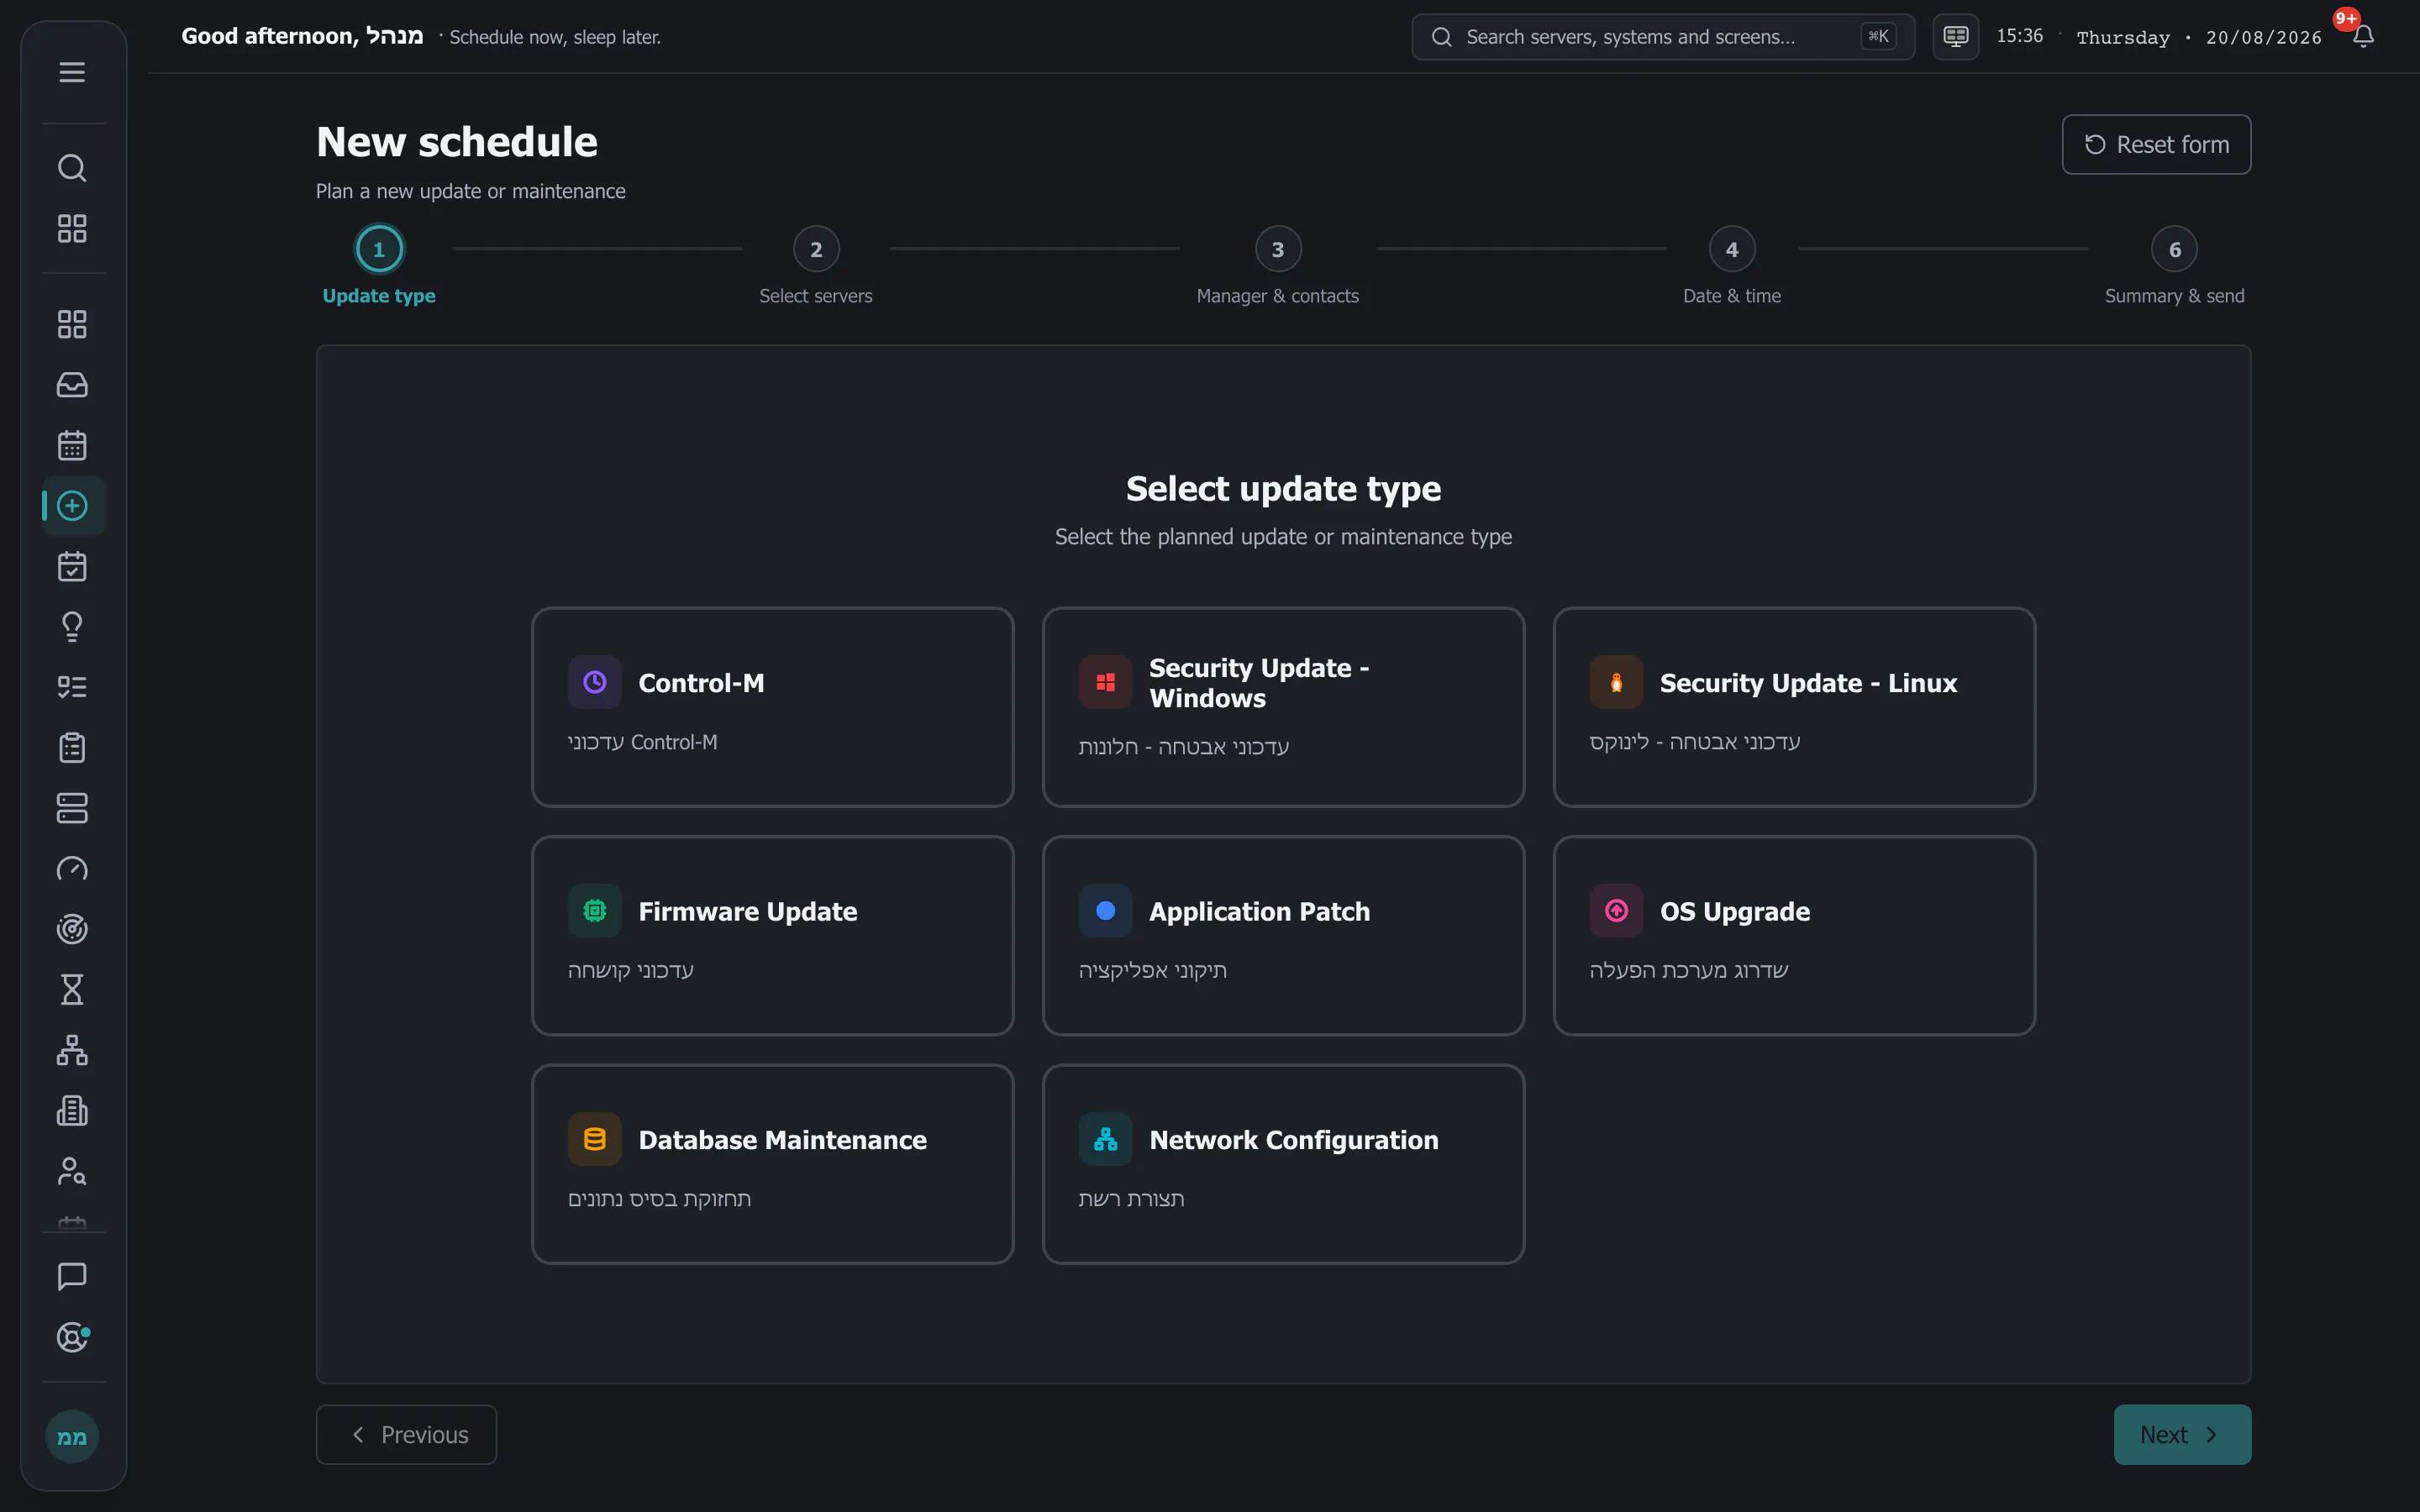Open the checklist icon in sidebar

coord(72,687)
